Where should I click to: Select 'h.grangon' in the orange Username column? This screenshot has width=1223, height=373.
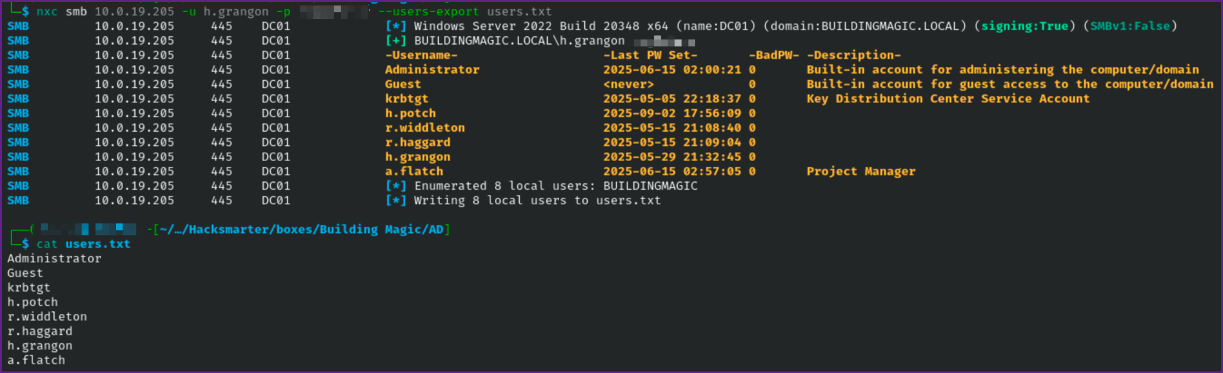pos(417,157)
